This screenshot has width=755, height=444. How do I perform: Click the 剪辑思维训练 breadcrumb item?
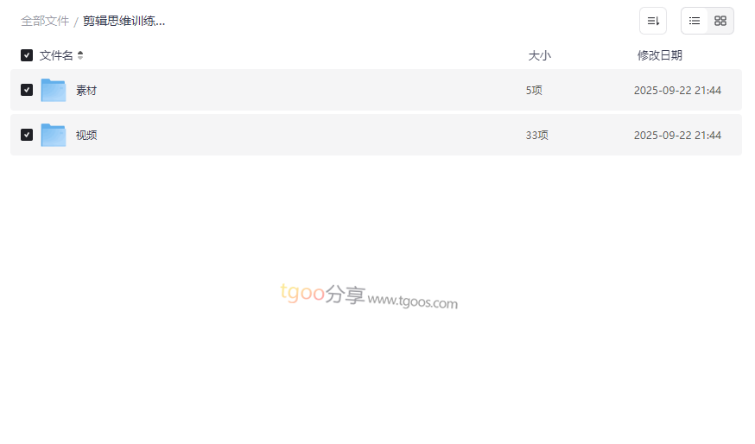124,21
